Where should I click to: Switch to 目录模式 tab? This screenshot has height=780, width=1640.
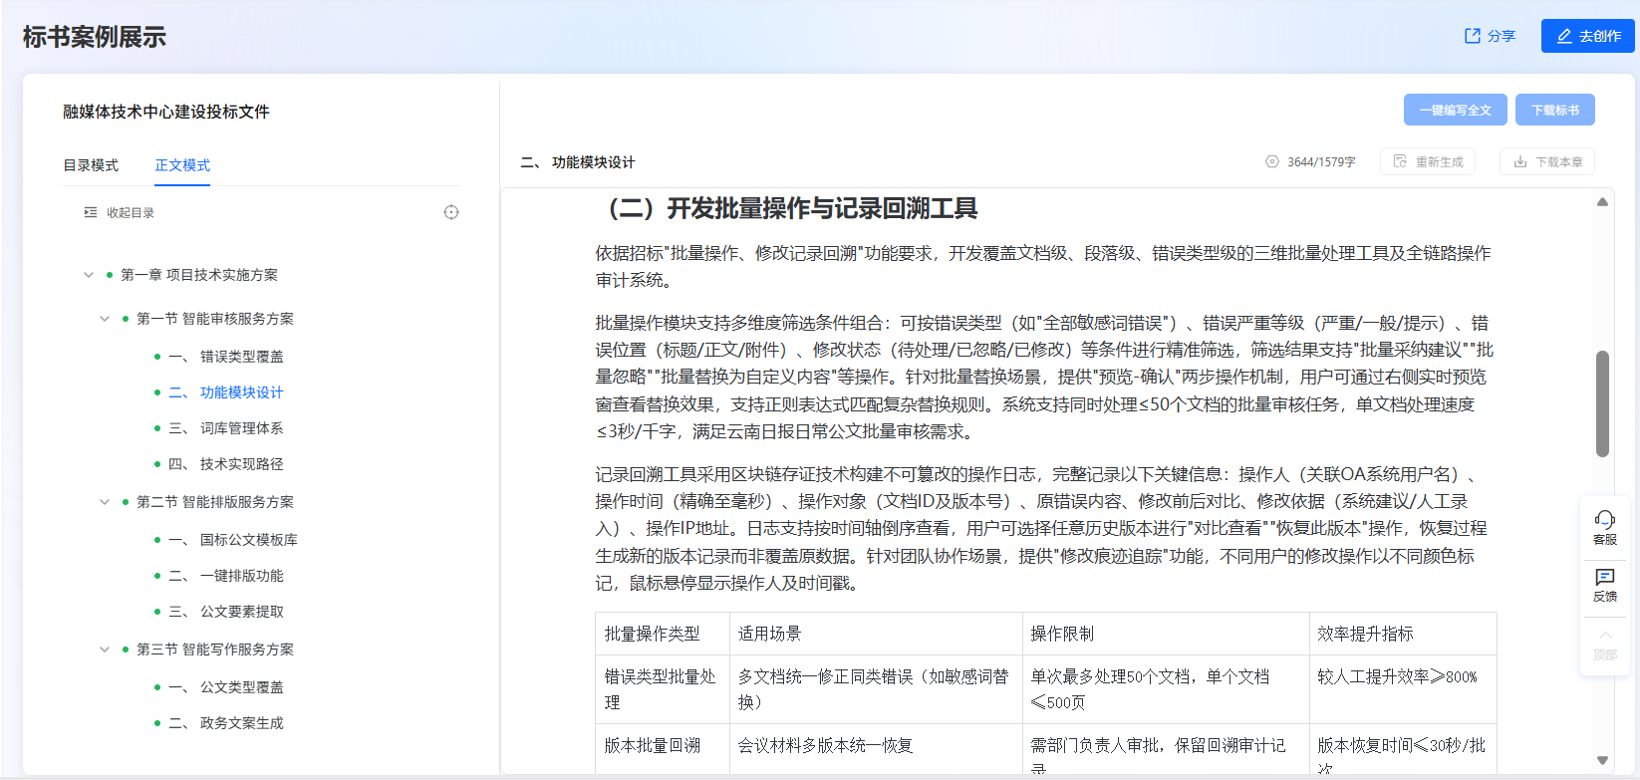click(x=91, y=165)
